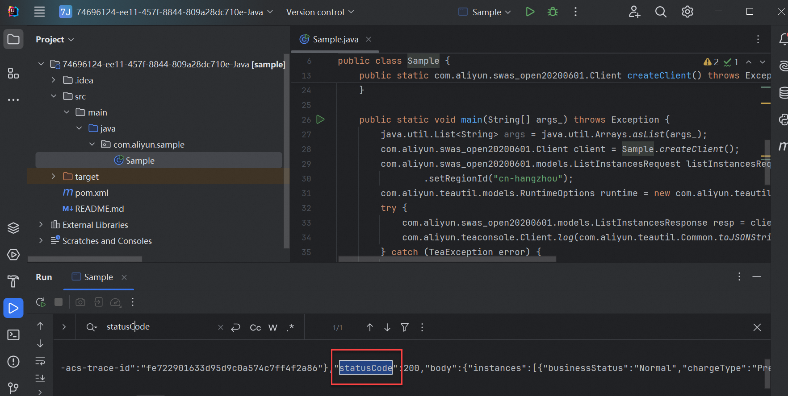
Task: Collapse the src folder
Action: coord(53,96)
